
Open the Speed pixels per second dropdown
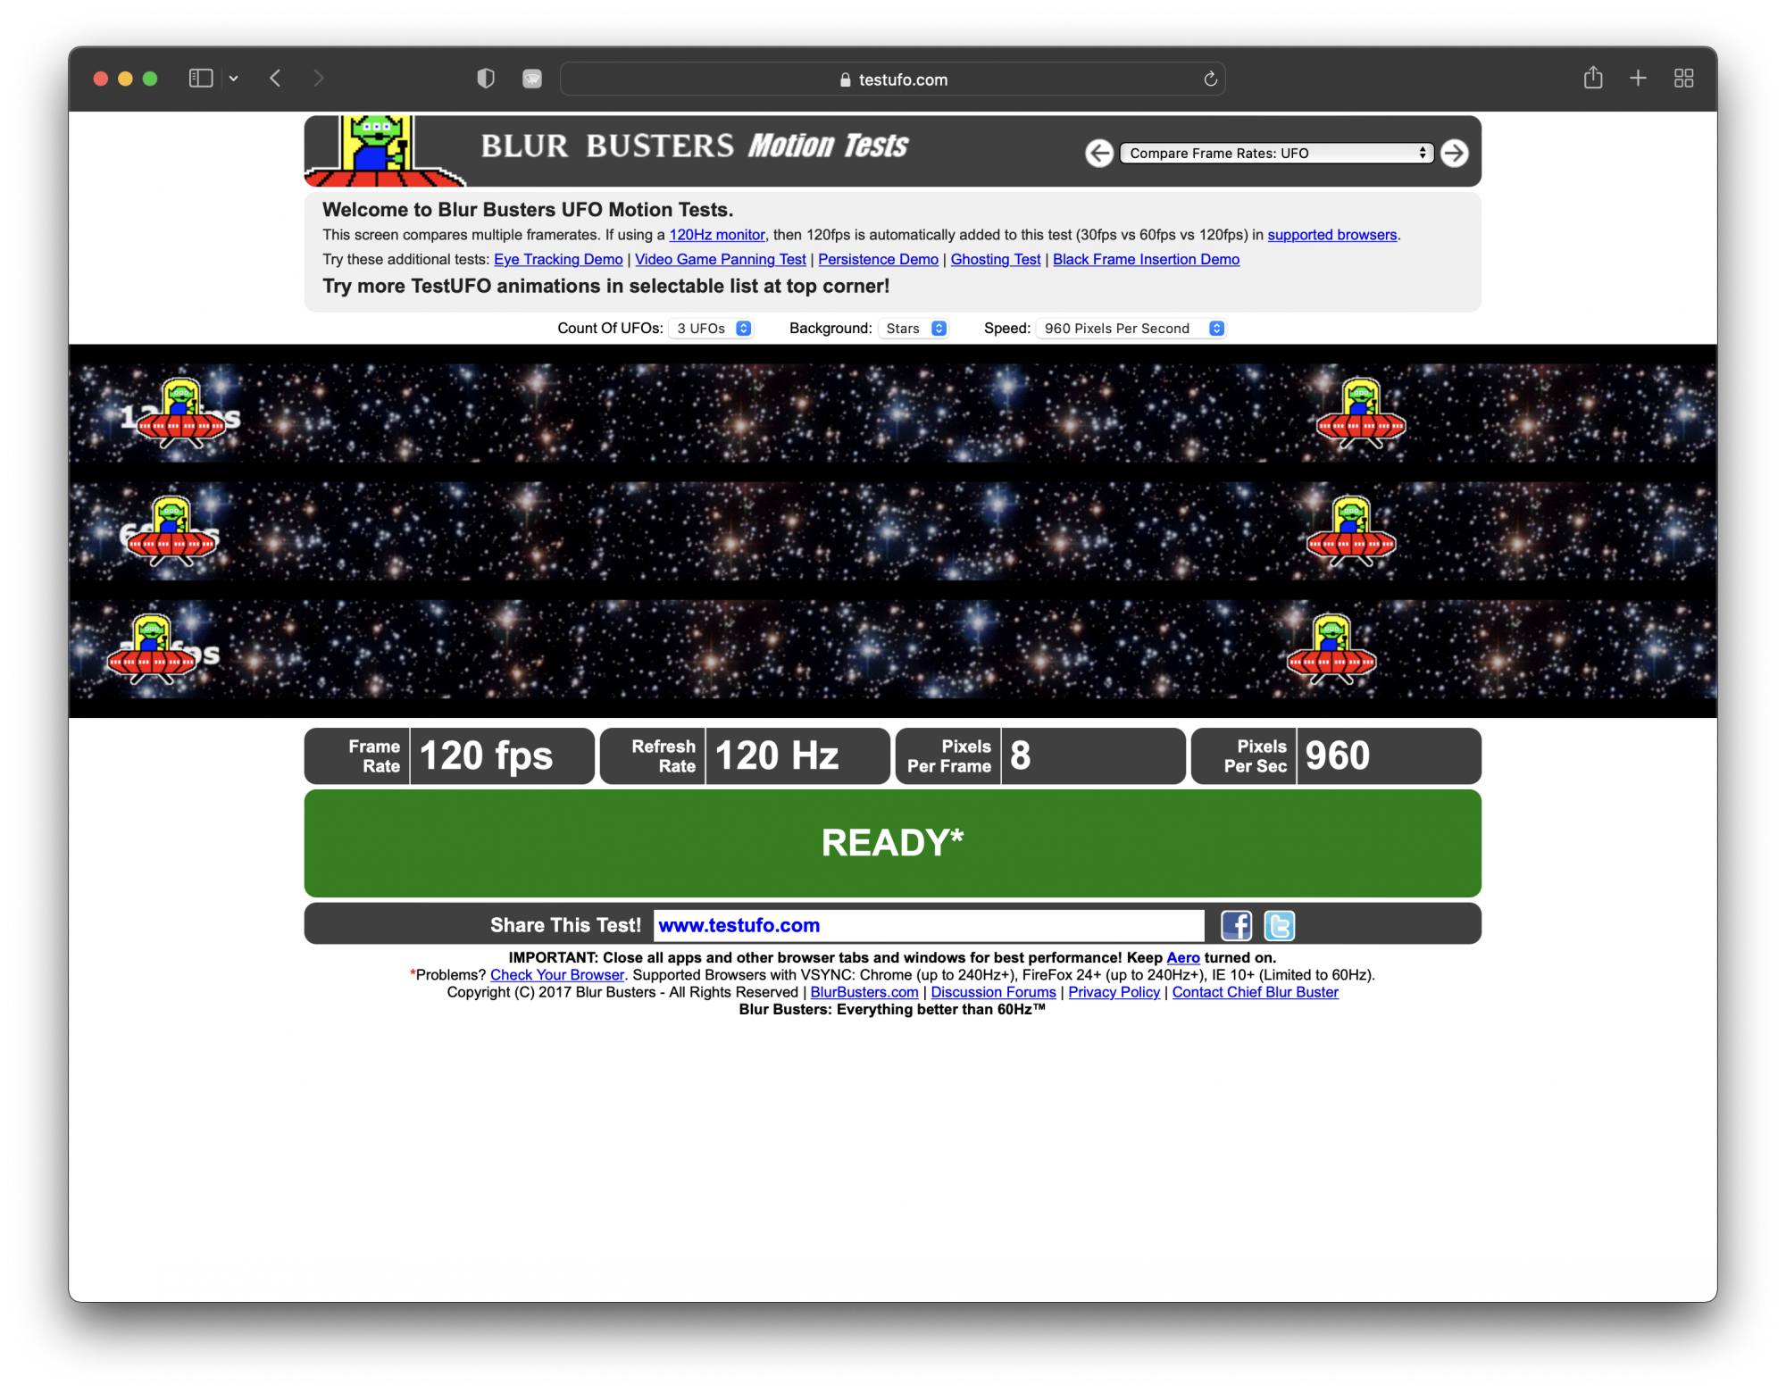coord(1131,329)
